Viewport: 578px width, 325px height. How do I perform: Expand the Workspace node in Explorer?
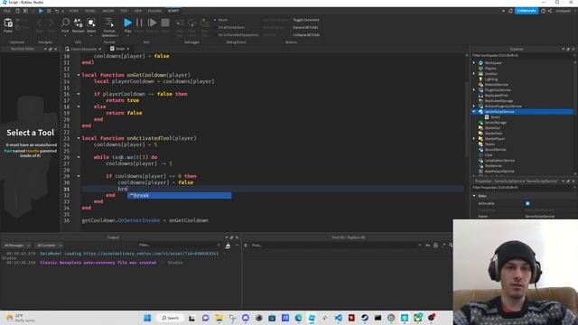pos(474,63)
